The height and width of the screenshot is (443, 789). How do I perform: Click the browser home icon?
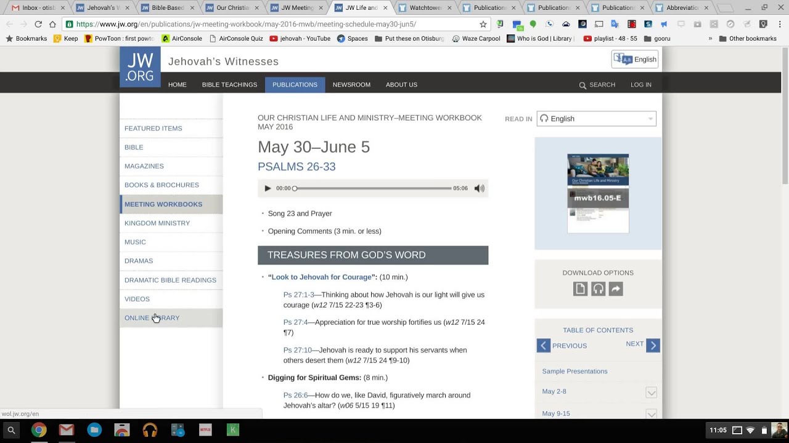(52, 24)
